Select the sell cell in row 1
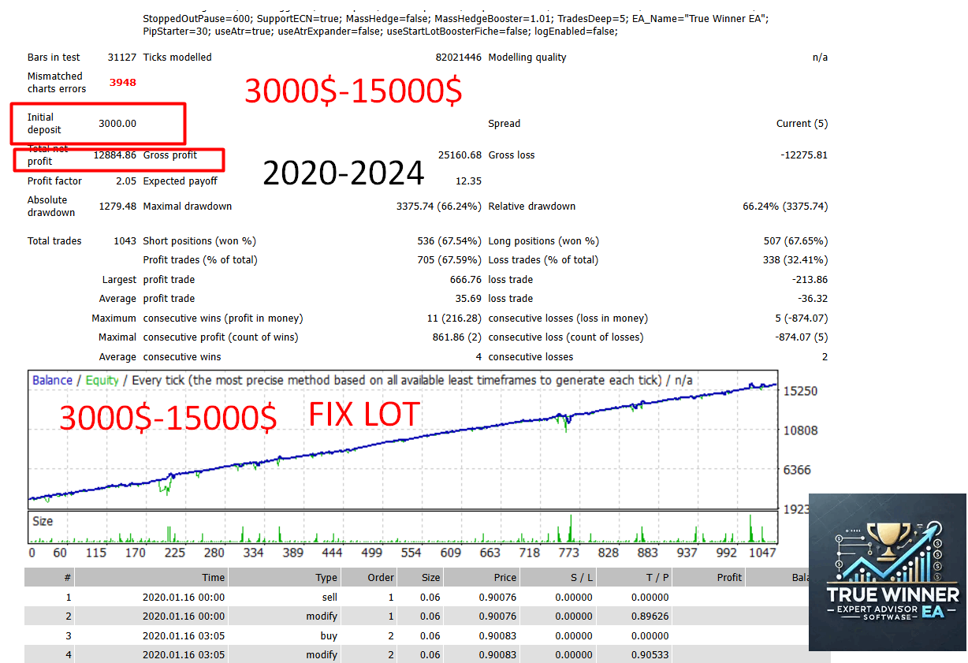The image size is (968, 663). click(329, 598)
